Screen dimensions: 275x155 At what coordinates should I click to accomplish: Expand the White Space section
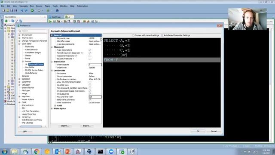(52, 108)
